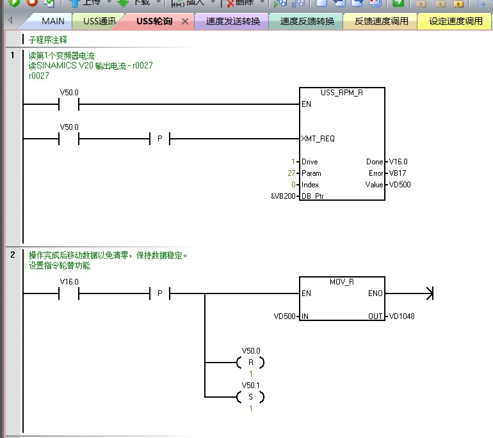Switch to the MAIN tab
The width and height of the screenshot is (493, 438).
pyautogui.click(x=53, y=21)
